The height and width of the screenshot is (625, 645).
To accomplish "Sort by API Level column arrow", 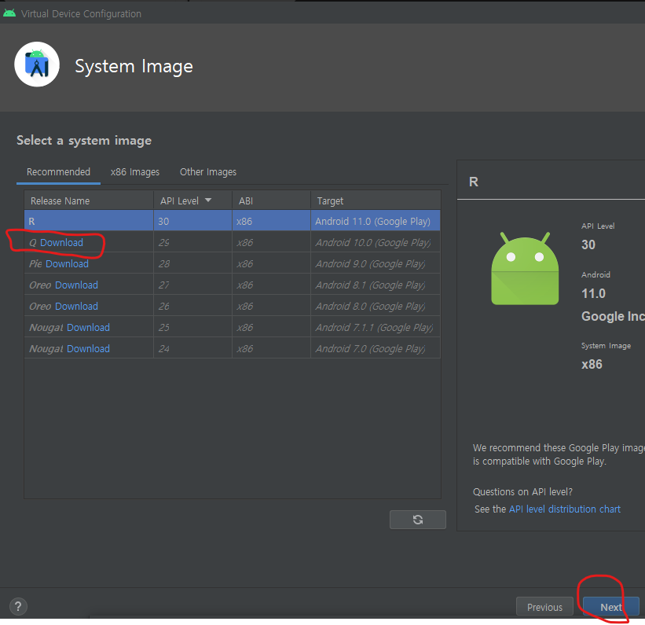I will click(208, 200).
